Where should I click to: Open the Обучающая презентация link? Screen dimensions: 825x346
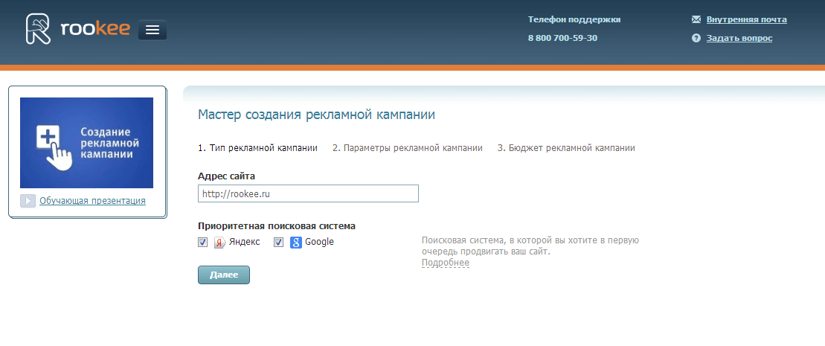[x=92, y=201]
